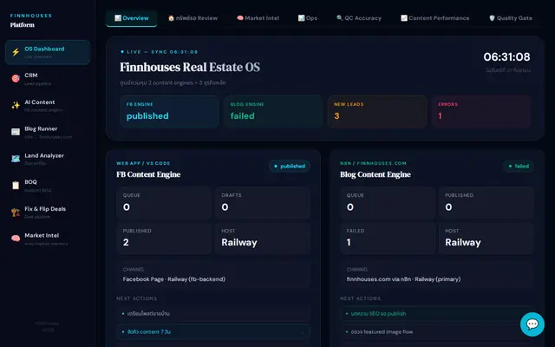The height and width of the screenshot is (347, 555).
Task: Open the Content Performance tab
Action: click(x=435, y=18)
